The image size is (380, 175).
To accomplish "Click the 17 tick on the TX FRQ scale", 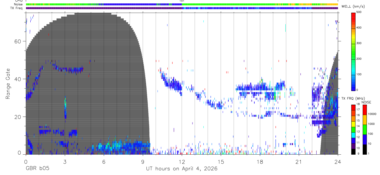I will point(359,110).
